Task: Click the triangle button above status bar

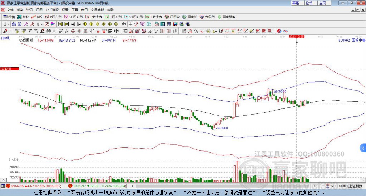Action: 4,180
